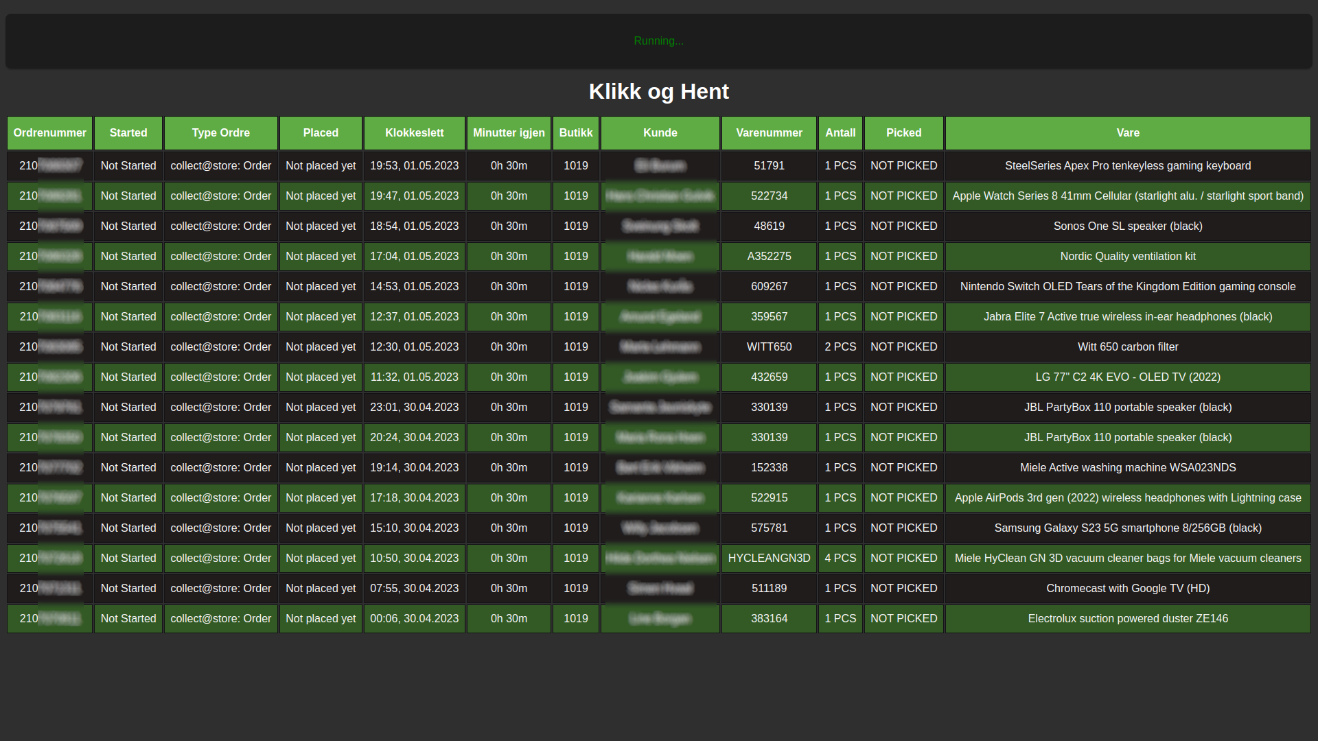Click the "Running..." status text
Screen dimensions: 1318x741
(658, 41)
